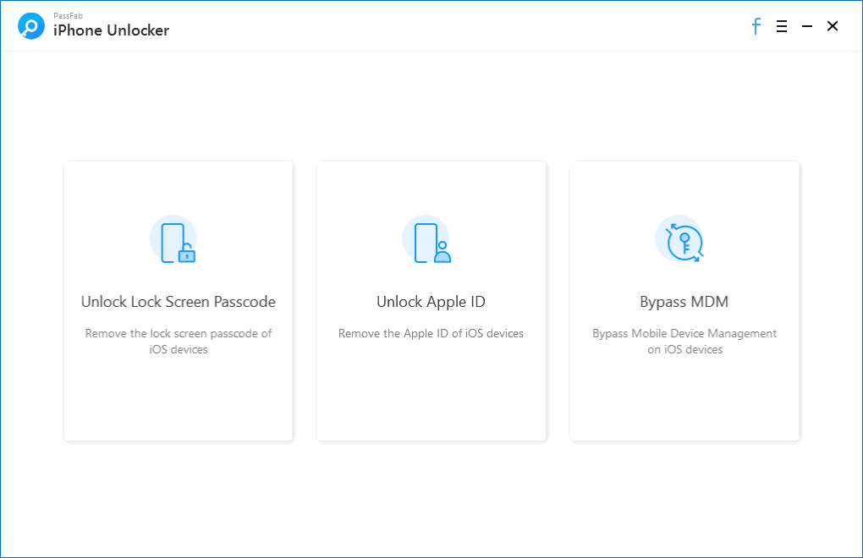Click the key with arrows MDM icon
This screenshot has width=863, height=558.
[680, 240]
